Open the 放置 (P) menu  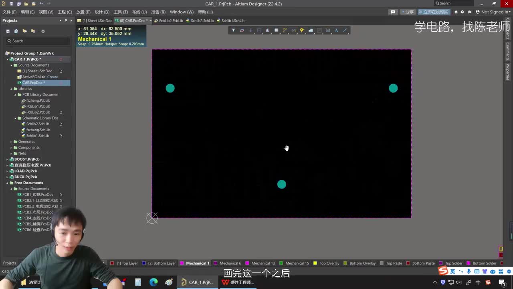click(x=83, y=12)
